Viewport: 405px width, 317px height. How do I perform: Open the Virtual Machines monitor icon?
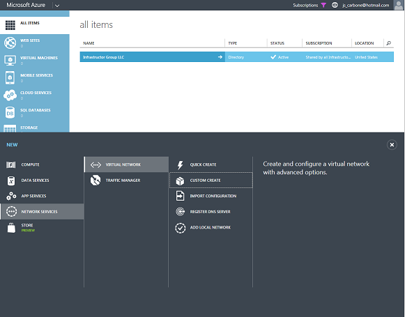click(10, 60)
